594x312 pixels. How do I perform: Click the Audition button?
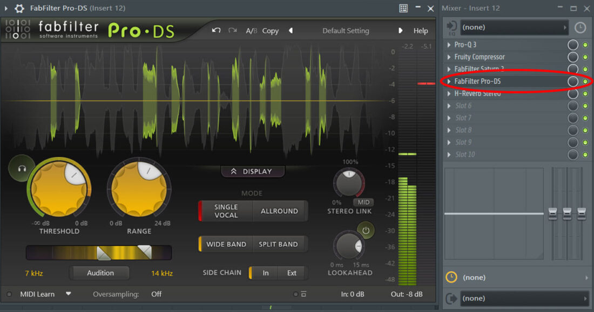[100, 273]
